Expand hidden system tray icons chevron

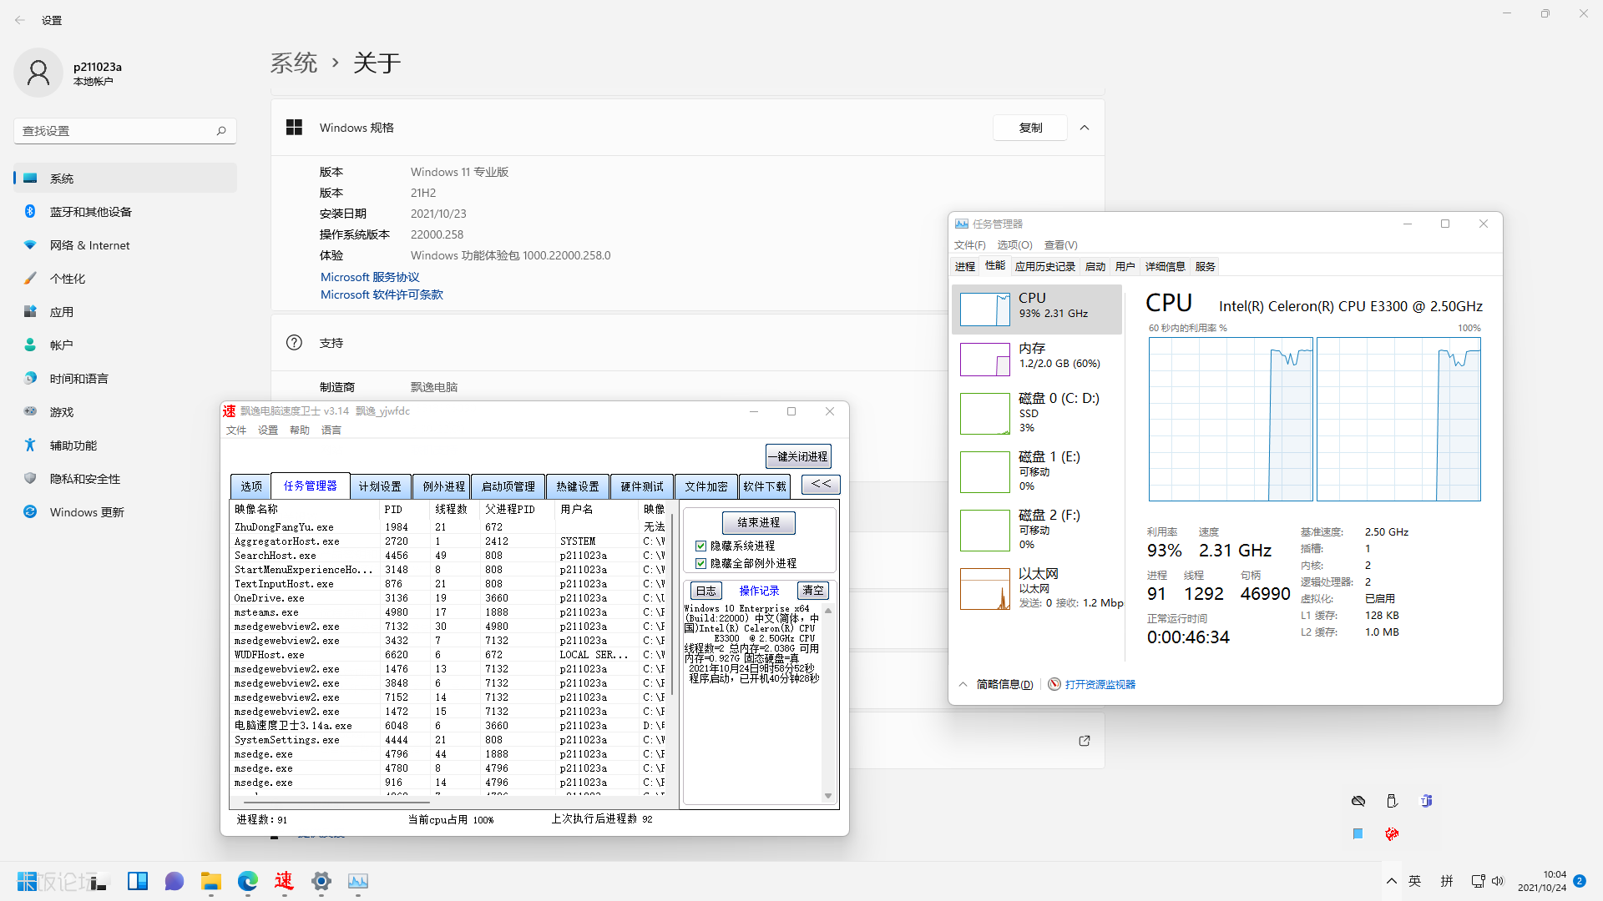coord(1392,881)
